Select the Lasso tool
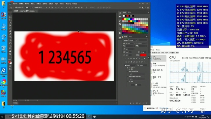The image size is (211, 119). point(10,20)
